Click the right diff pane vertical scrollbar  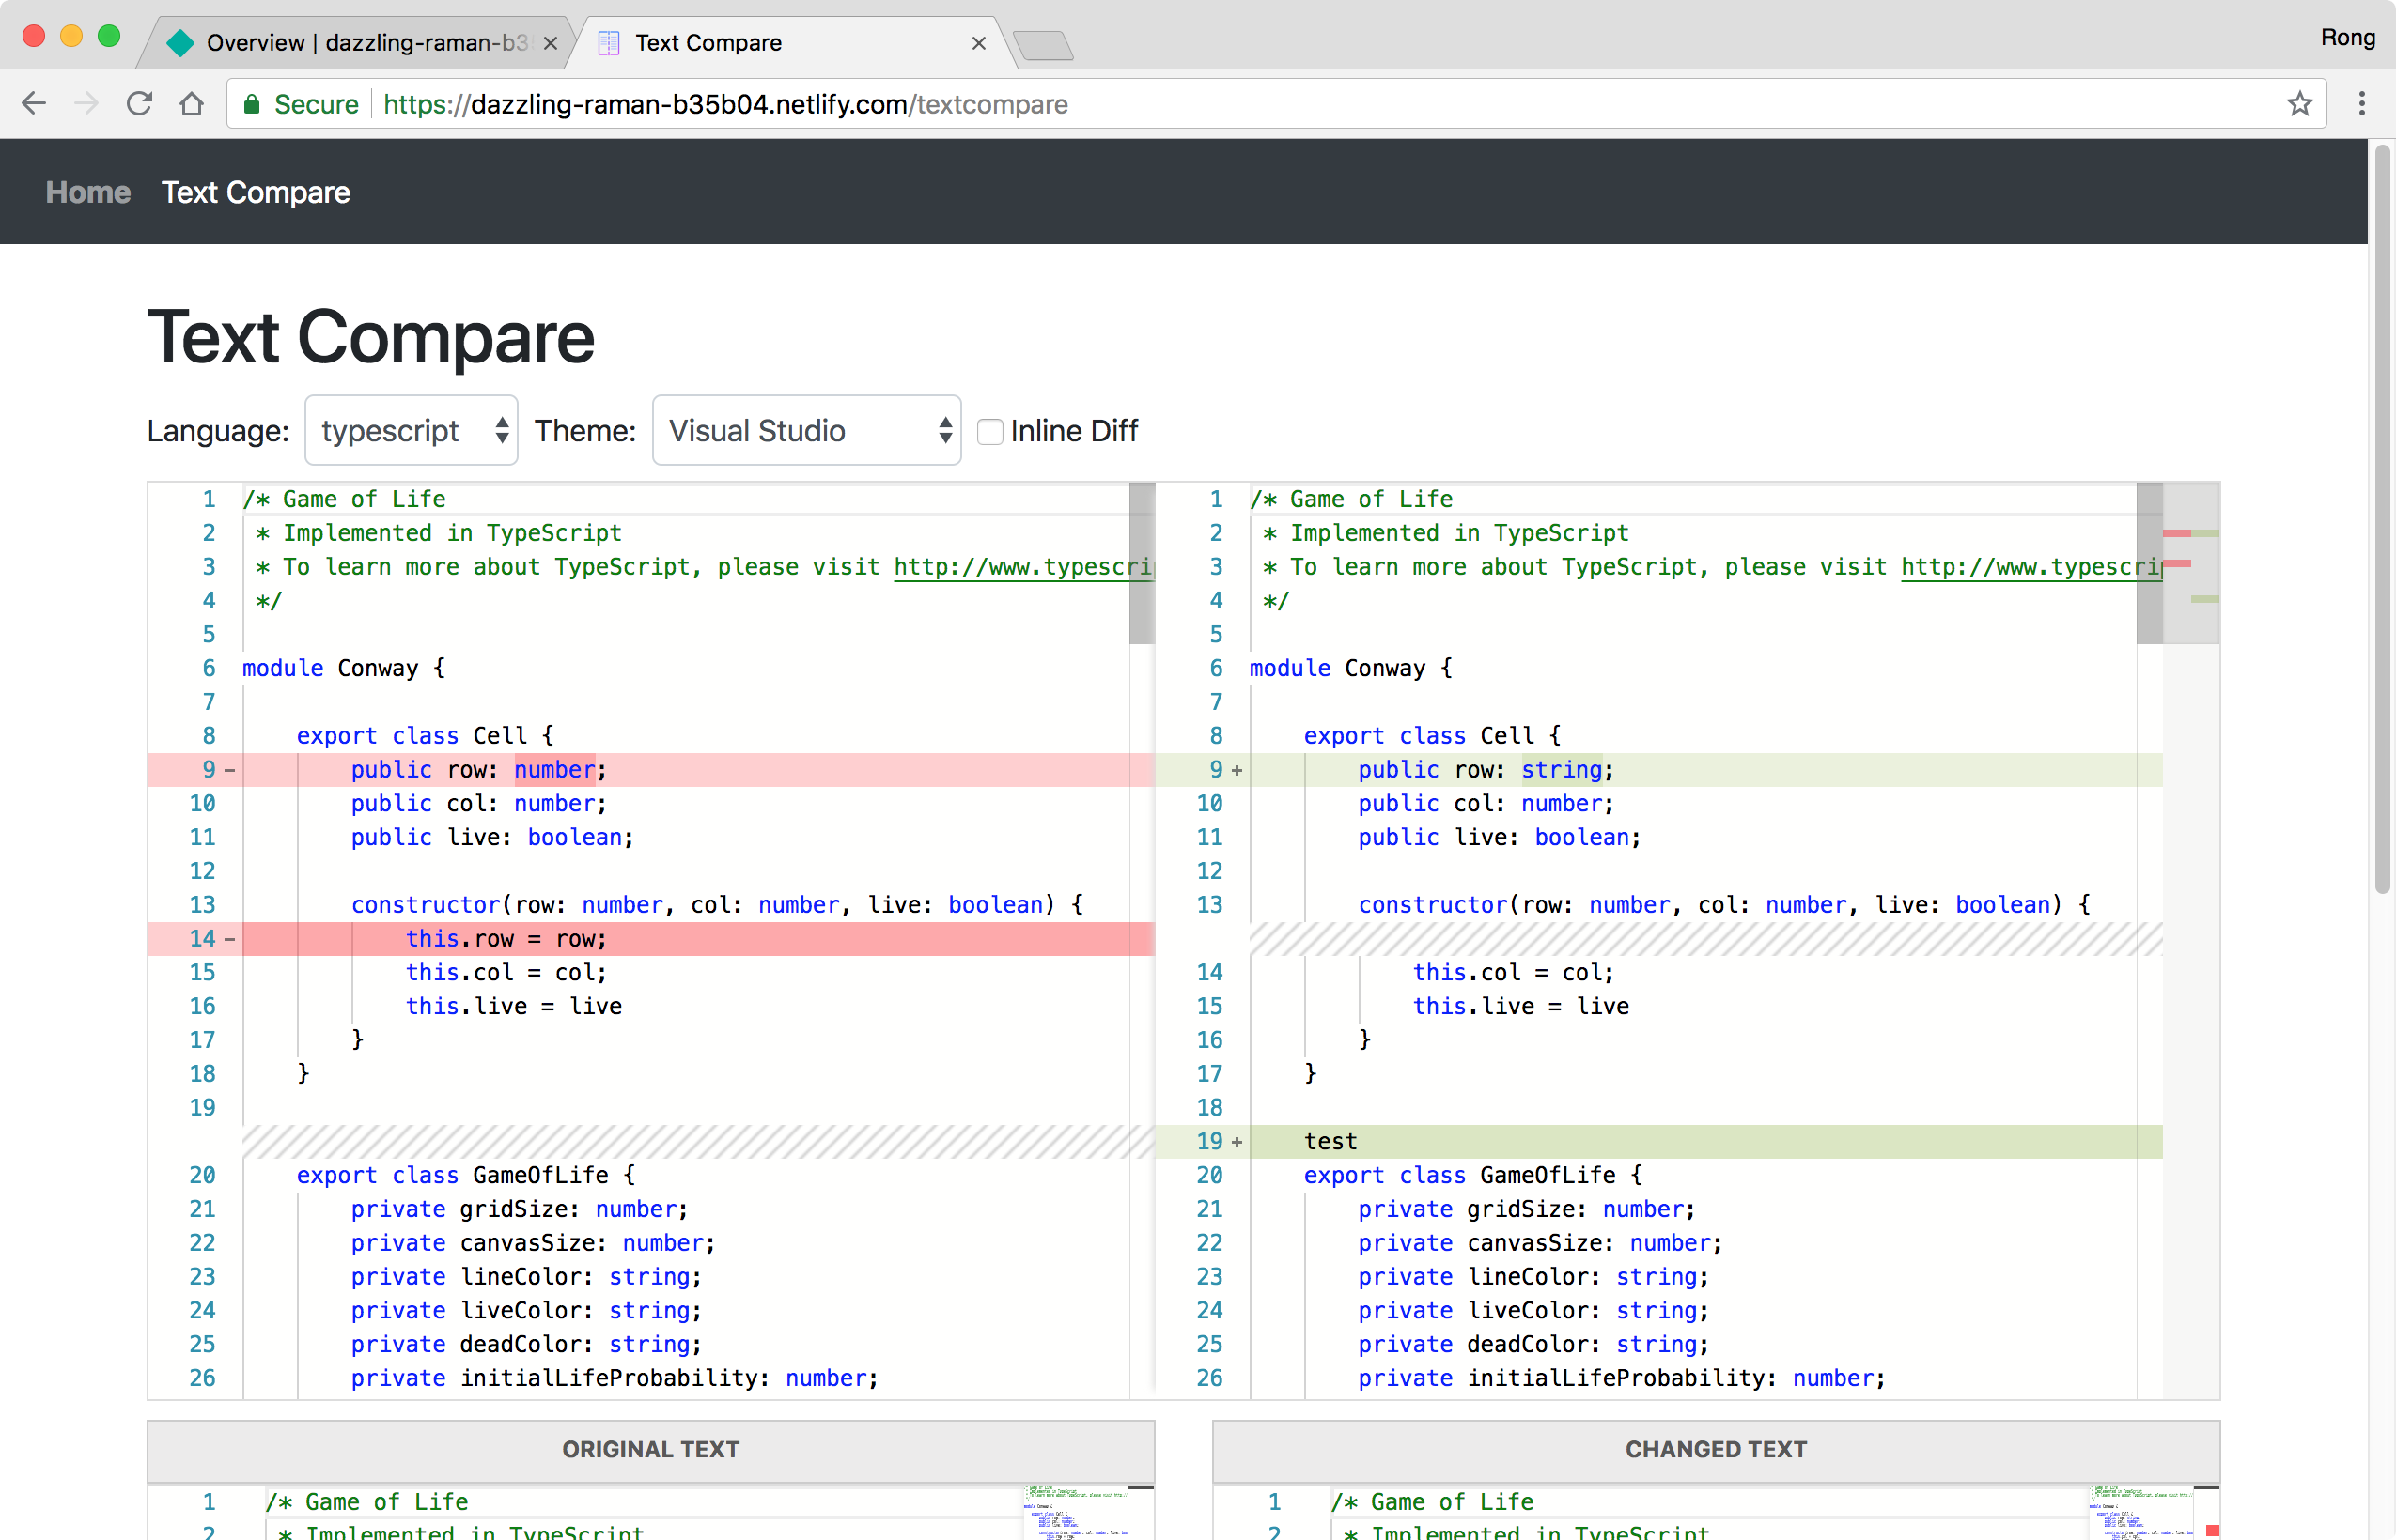(x=2149, y=563)
